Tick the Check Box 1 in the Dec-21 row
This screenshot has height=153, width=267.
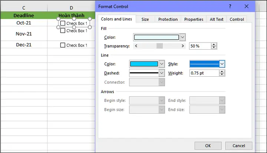tap(63, 45)
